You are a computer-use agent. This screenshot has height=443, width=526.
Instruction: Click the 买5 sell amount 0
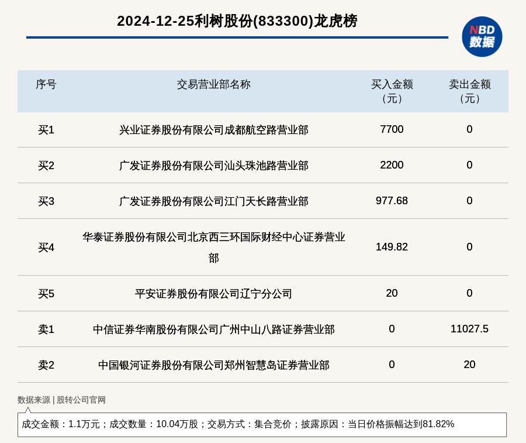(x=470, y=293)
